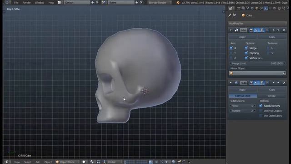Image resolution: width=291 pixels, height=164 pixels.
Task: Toggle the Vertex Groups checkbox
Action: 246,58
